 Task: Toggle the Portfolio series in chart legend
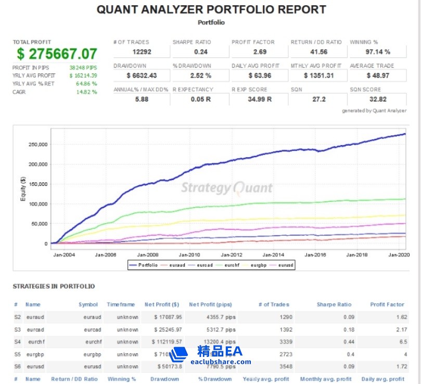coord(144,265)
